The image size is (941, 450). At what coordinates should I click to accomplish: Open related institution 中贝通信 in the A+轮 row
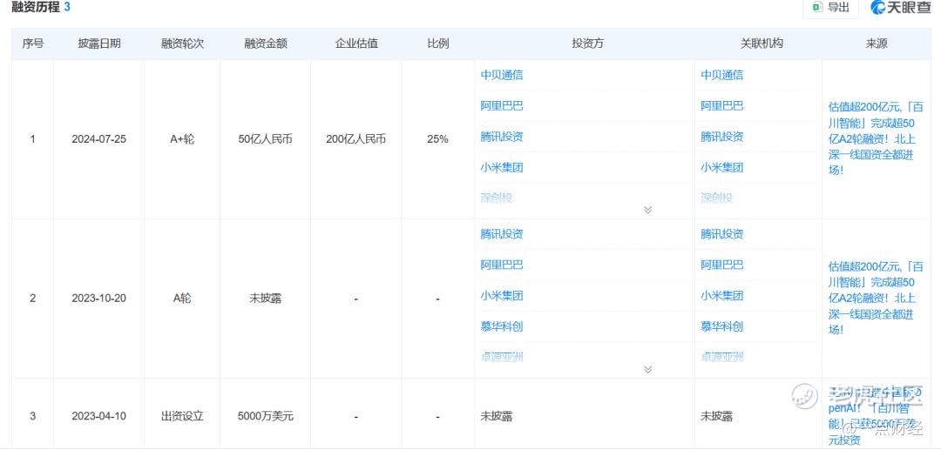click(722, 75)
